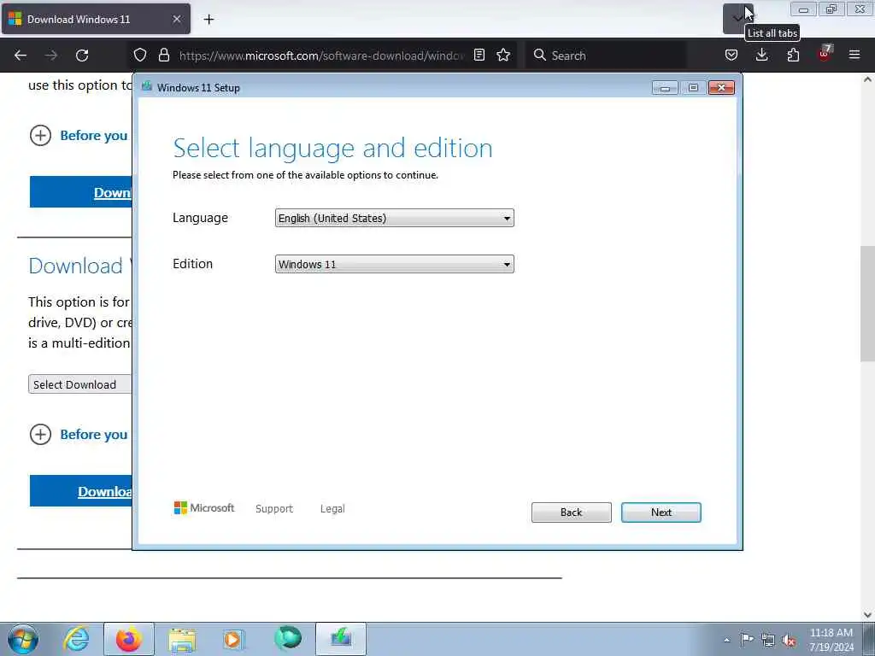This screenshot has width=875, height=656.
Task: Toggle Reader View icon in address bar
Action: pyautogui.click(x=479, y=55)
